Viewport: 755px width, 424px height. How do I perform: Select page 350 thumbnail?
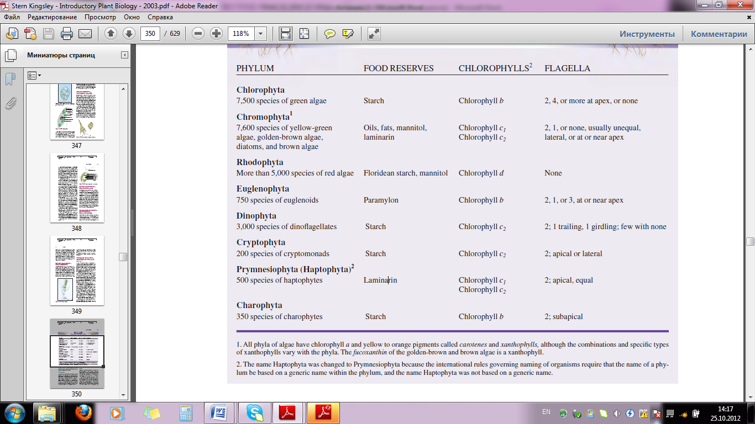click(77, 353)
